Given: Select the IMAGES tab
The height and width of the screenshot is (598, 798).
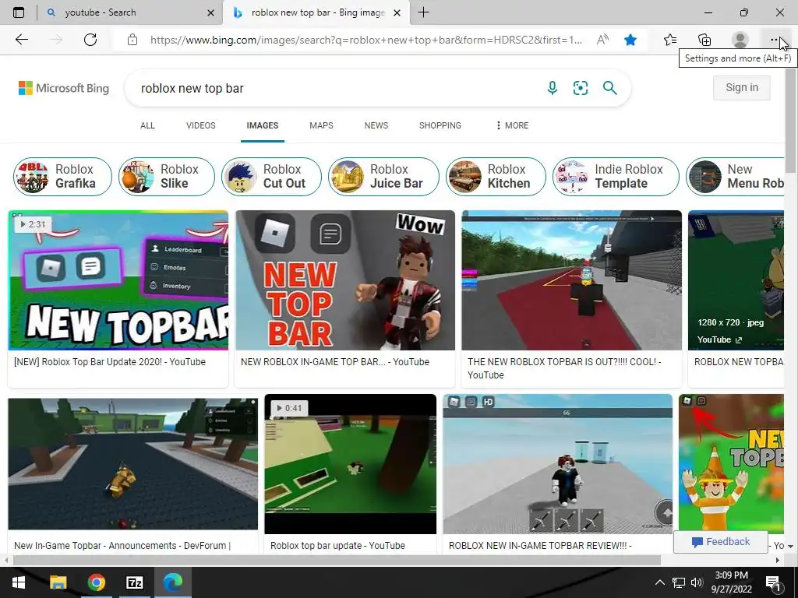Looking at the screenshot, I should [x=262, y=125].
